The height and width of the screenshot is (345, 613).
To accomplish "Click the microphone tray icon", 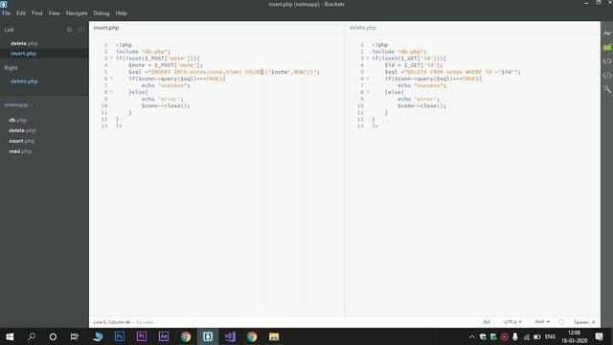I will click(515, 336).
